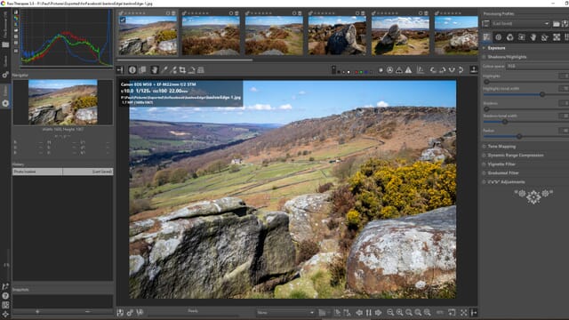The image size is (569, 320).
Task: Toggle clipped highlight indication triangle
Action: tap(408, 70)
